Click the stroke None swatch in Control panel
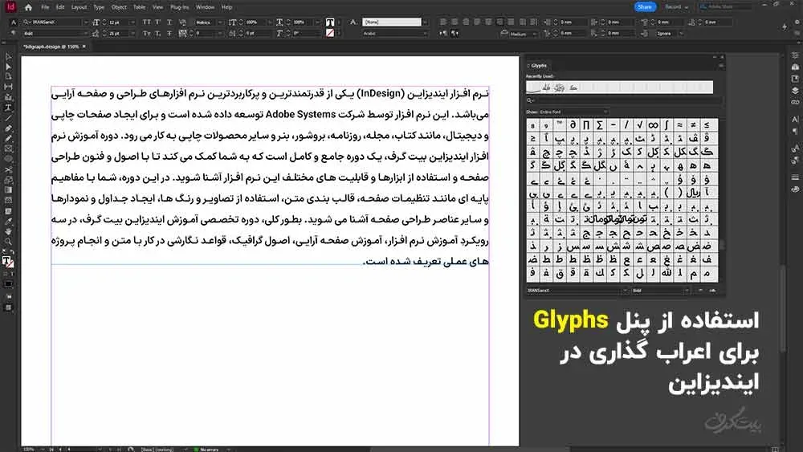The image size is (803, 452). point(330,33)
